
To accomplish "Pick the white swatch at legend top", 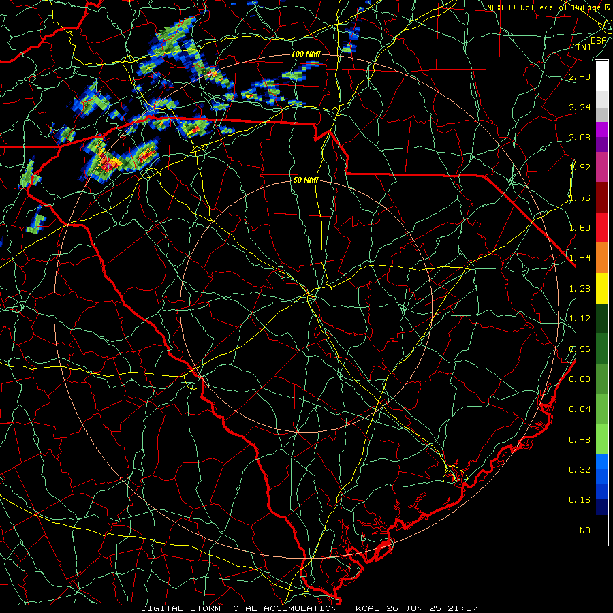I will (601, 76).
